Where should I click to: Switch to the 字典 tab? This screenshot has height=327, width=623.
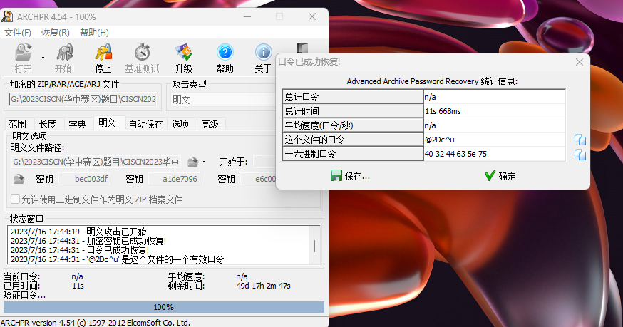[x=77, y=124]
